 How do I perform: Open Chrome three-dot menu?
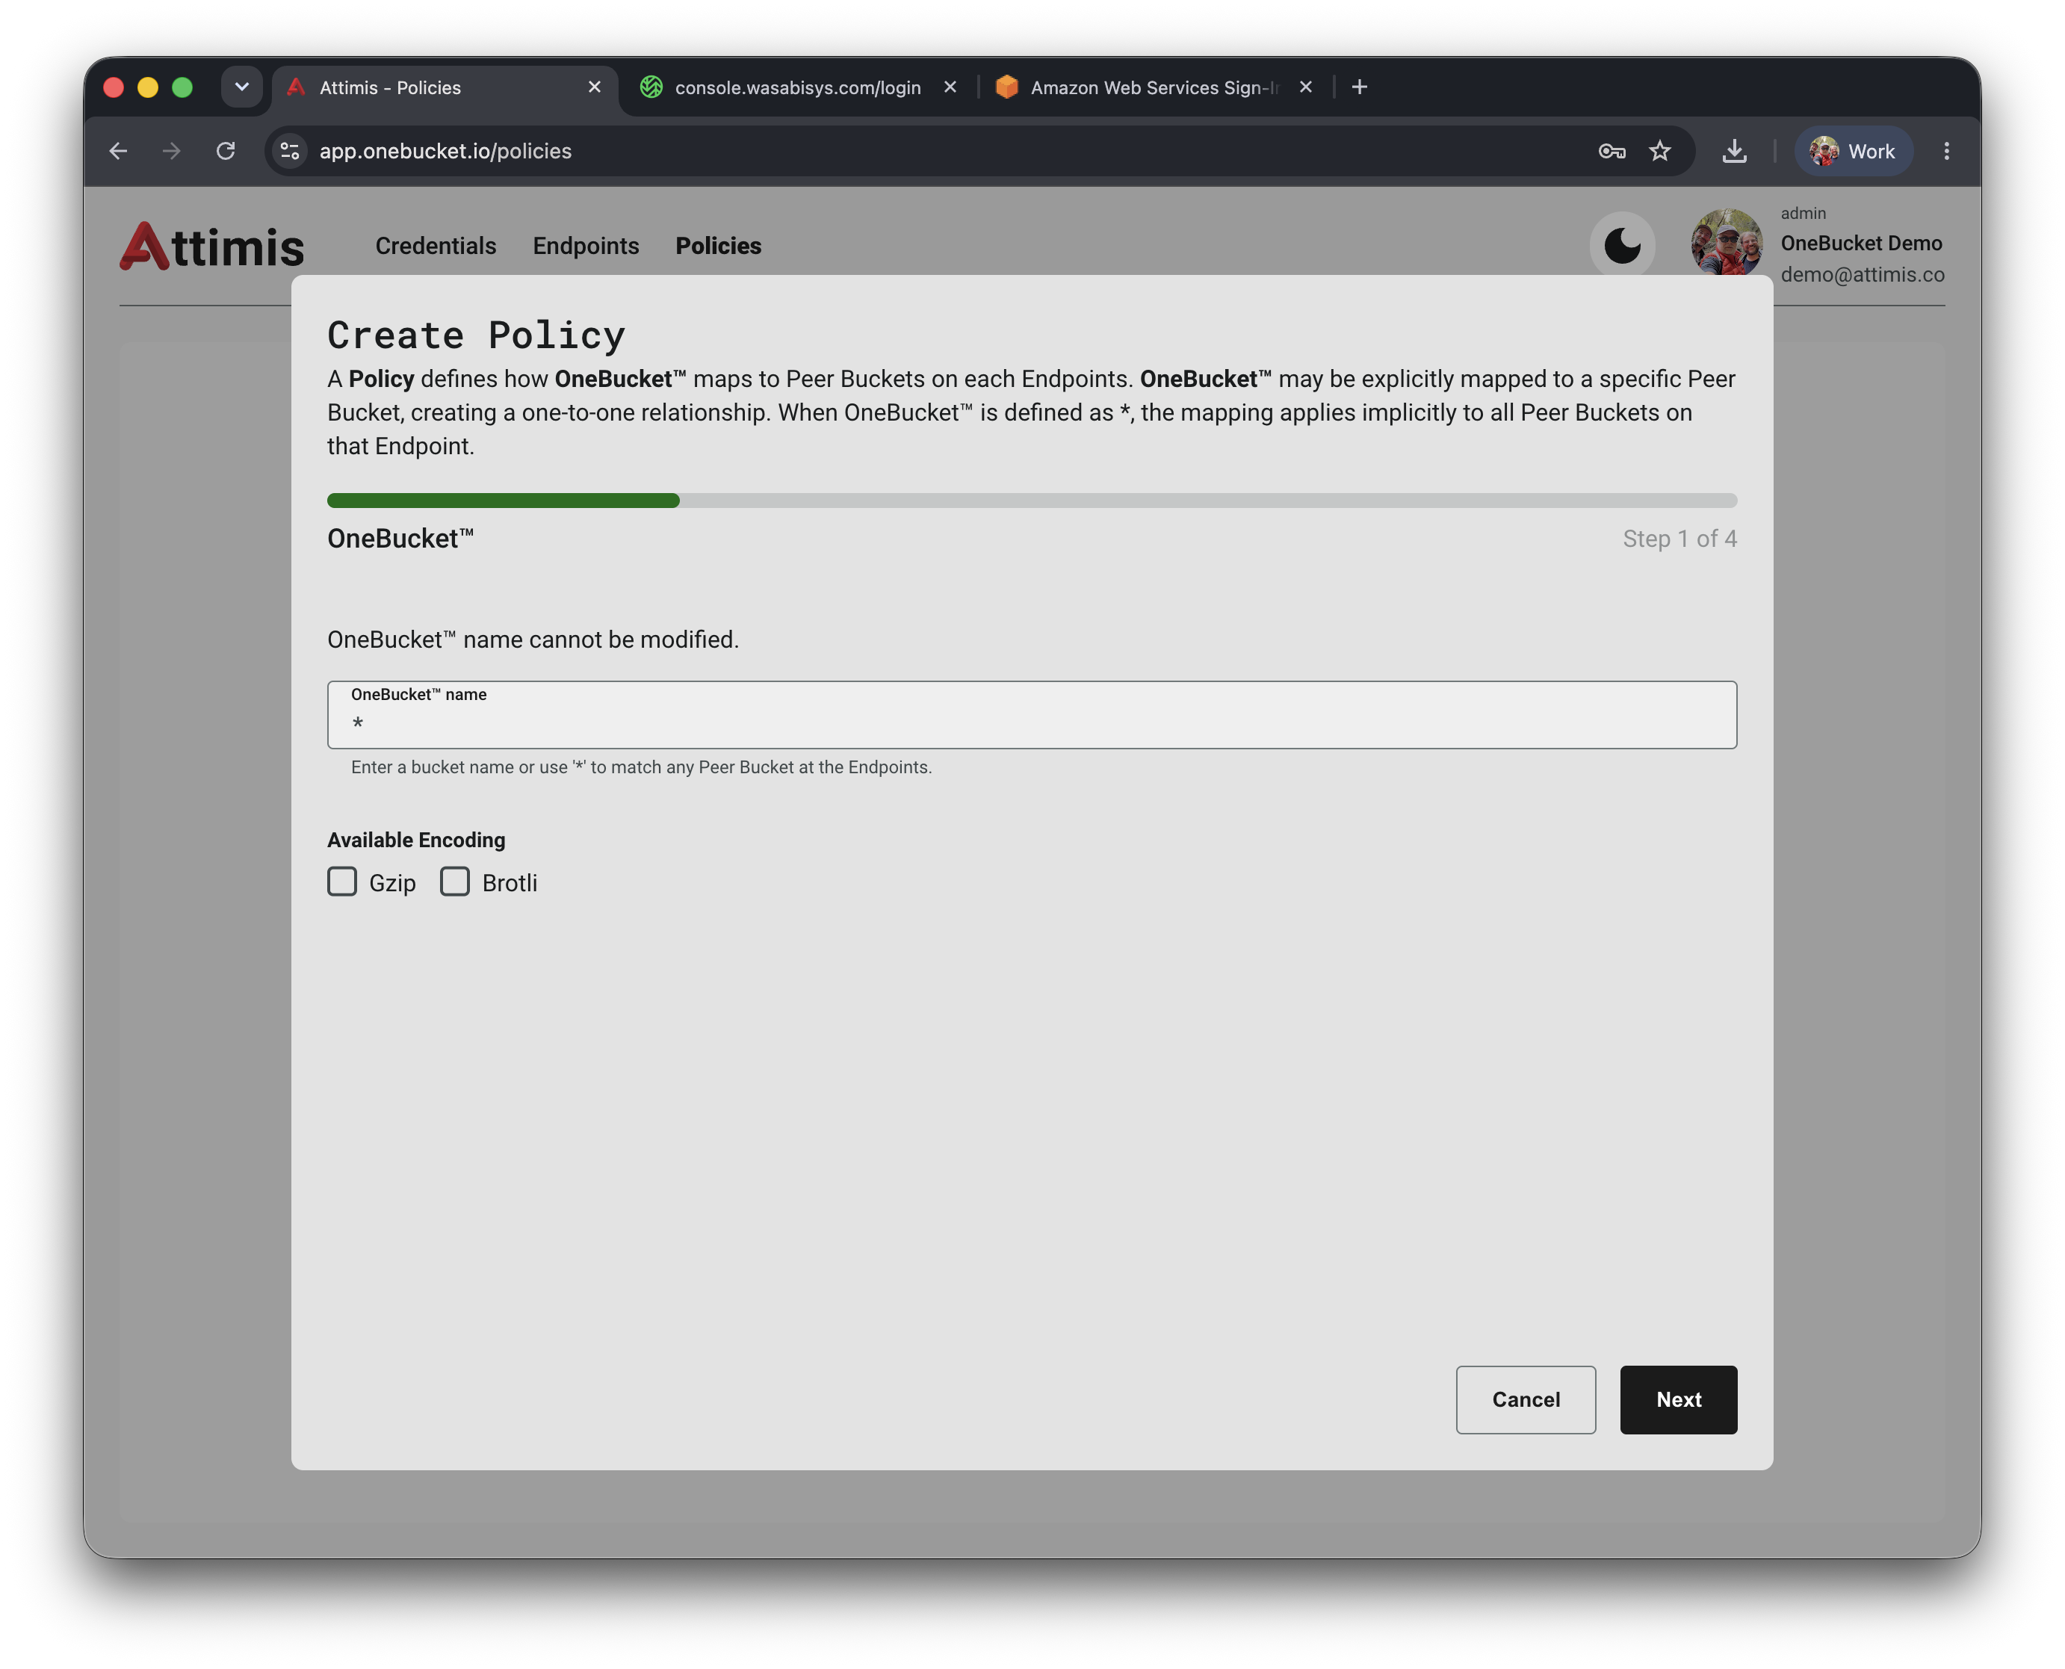tap(1947, 151)
